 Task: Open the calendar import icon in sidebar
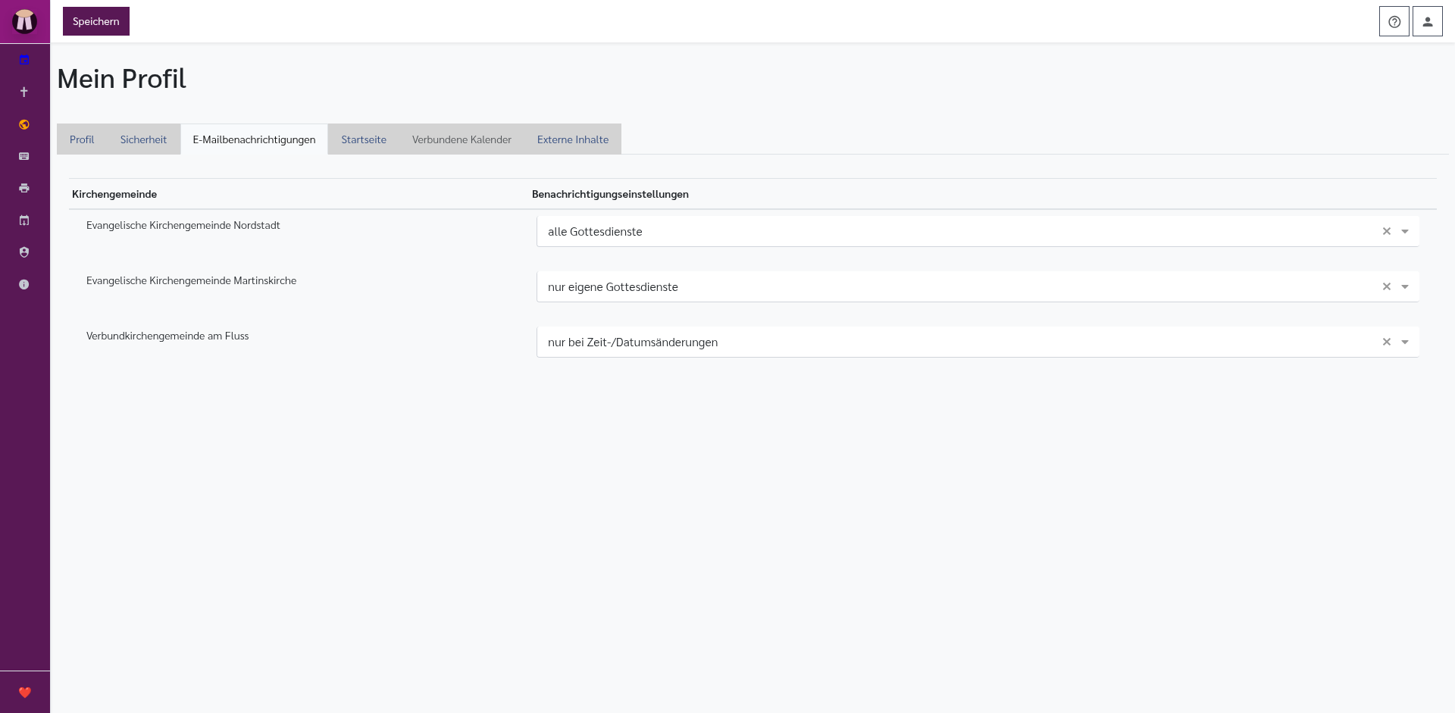click(x=24, y=220)
